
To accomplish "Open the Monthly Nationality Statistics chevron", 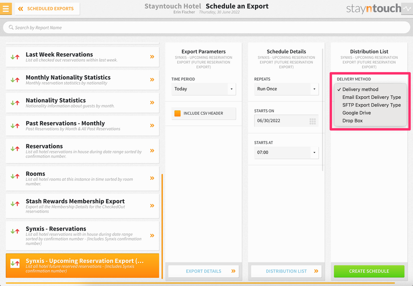I will click(152, 80).
